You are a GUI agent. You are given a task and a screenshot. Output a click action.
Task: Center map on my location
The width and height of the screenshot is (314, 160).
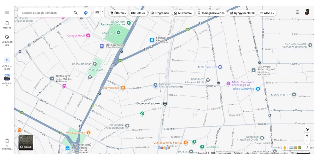(307, 129)
